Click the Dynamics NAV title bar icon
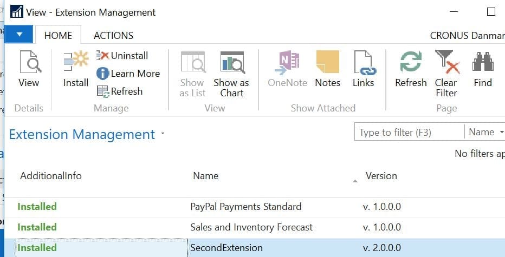The height and width of the screenshot is (257, 505). (16, 12)
